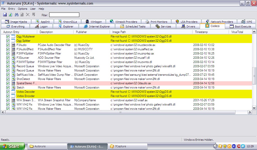The height and width of the screenshot is (150, 257).
Task: Switch to the Scheduled Tasks tab
Action: pyautogui.click(x=133, y=26)
